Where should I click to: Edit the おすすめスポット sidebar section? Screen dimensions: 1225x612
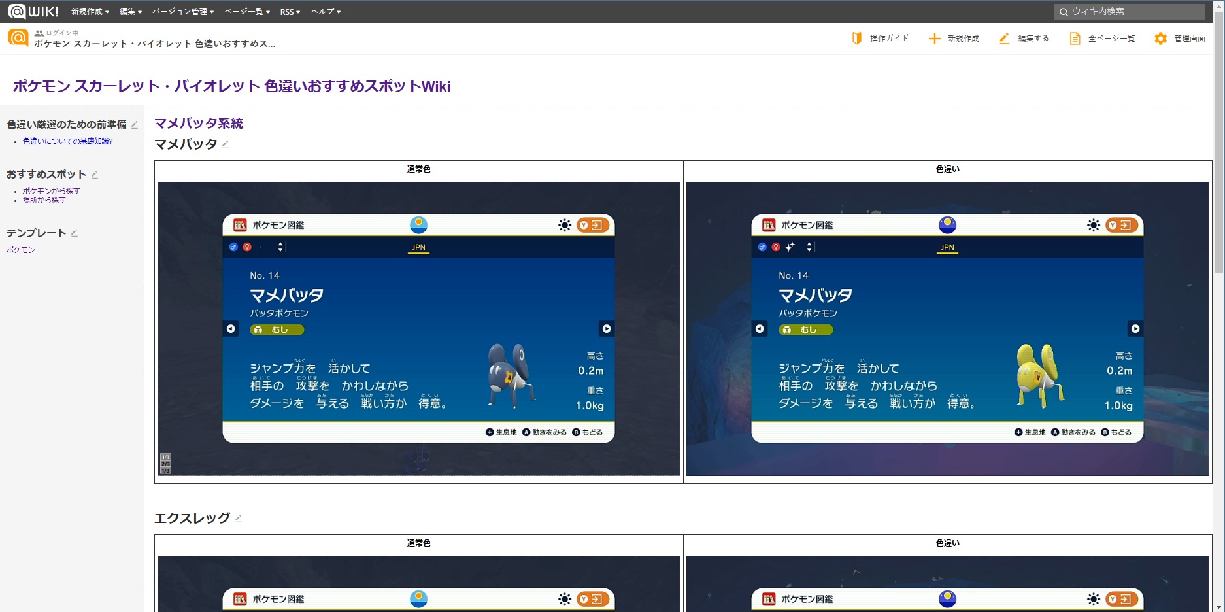(x=95, y=174)
